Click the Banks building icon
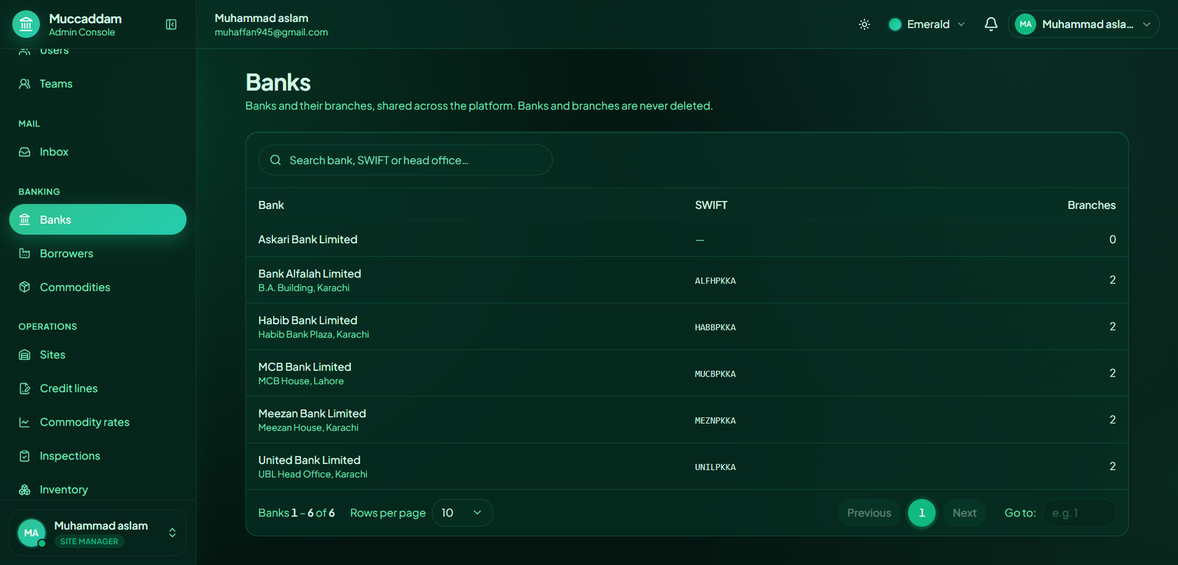 [24, 219]
